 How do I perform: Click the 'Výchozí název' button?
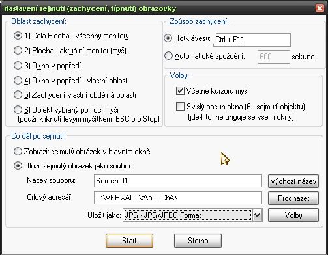tap(293, 181)
